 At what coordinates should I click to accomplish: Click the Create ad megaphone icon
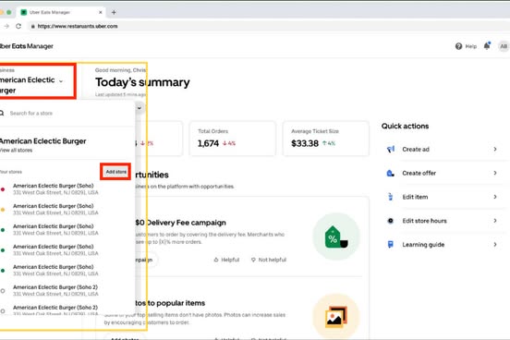coord(391,150)
